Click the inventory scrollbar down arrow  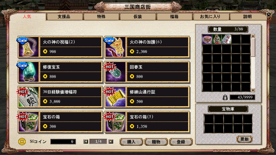point(253,90)
